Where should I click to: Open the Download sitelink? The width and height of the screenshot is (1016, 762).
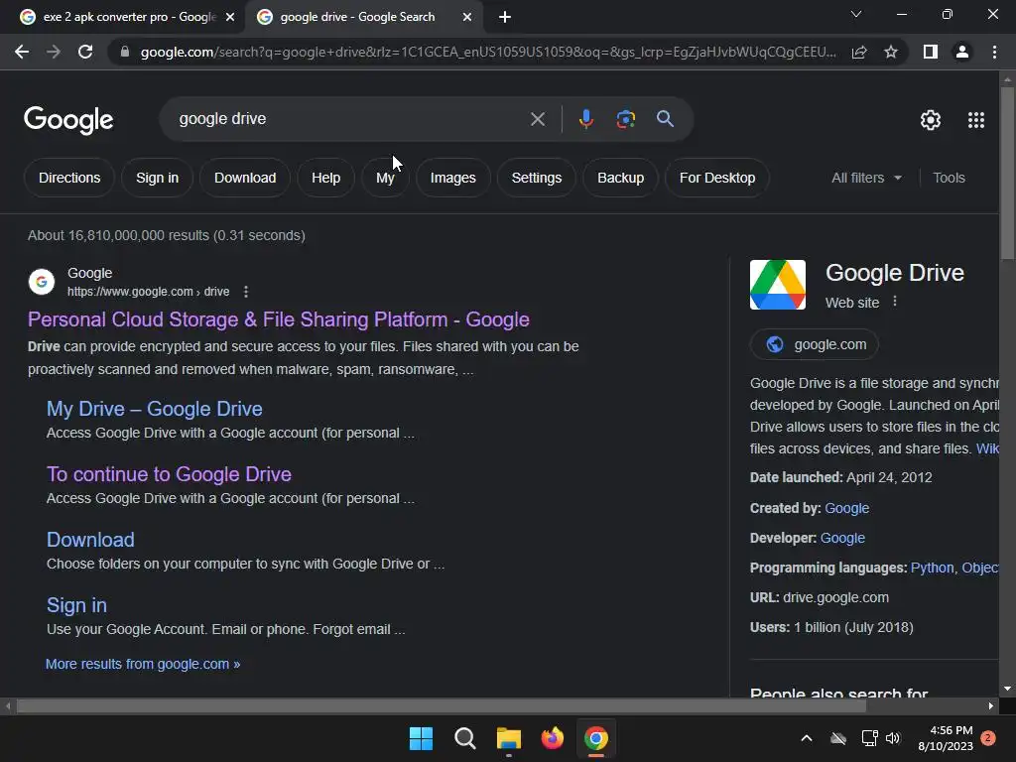point(90,540)
